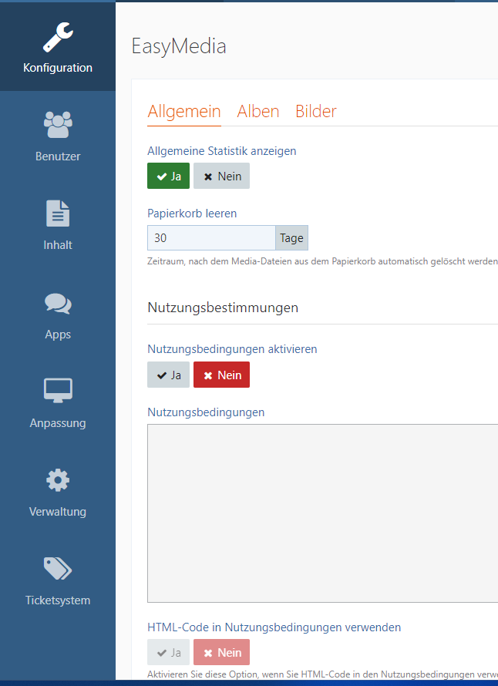Click inside the Nutzungsbedingungen text area
The width and height of the screenshot is (498, 686).
coord(322,513)
